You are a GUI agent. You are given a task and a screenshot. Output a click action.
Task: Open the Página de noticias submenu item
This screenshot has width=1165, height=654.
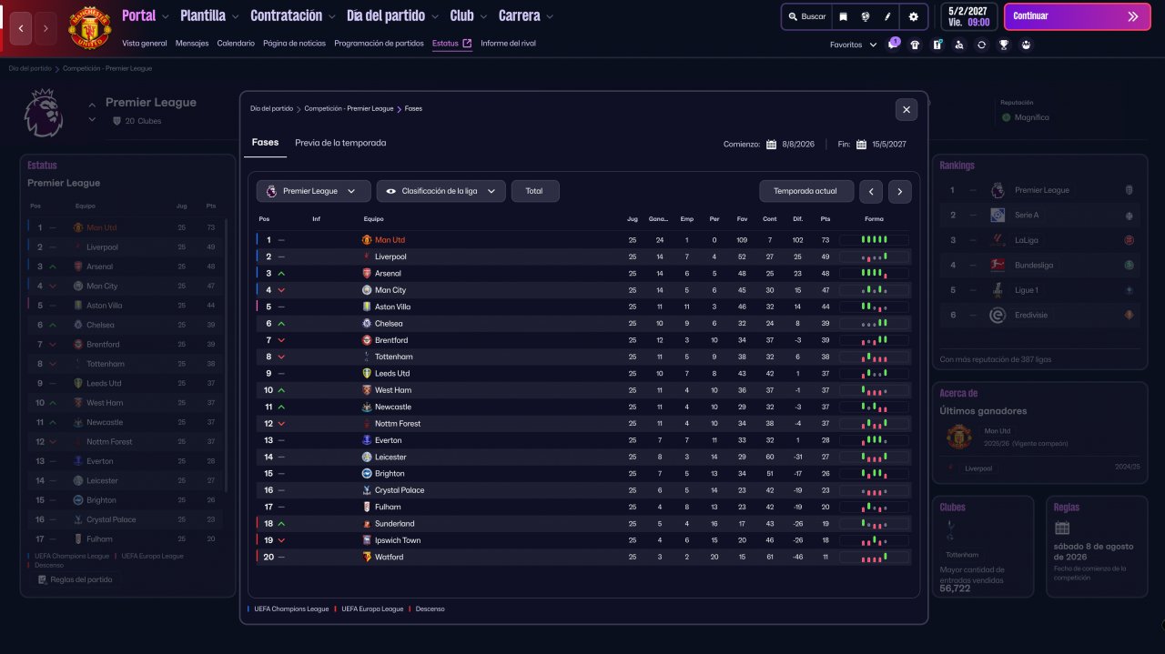pos(294,43)
